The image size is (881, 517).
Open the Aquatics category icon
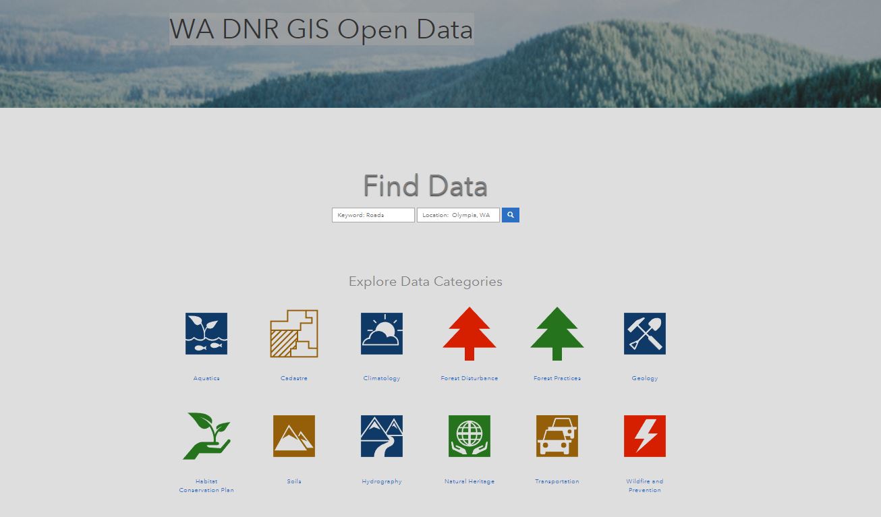[206, 334]
